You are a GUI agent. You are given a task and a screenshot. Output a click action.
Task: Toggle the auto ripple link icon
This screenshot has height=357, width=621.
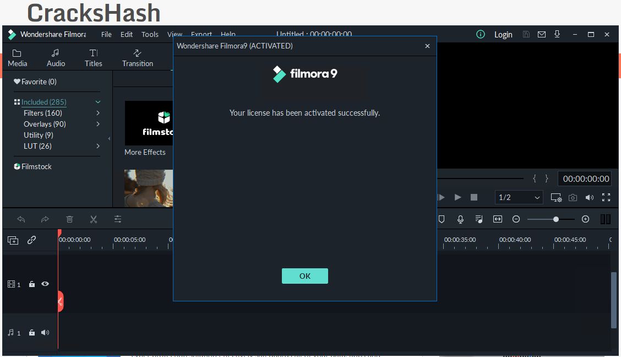(32, 240)
